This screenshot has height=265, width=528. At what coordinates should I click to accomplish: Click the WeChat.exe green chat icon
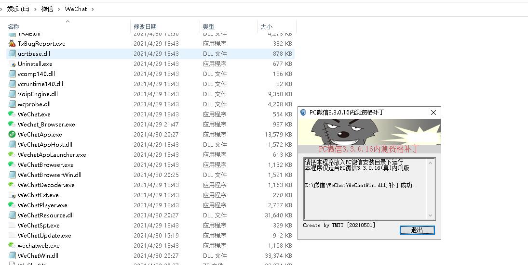coord(12,114)
